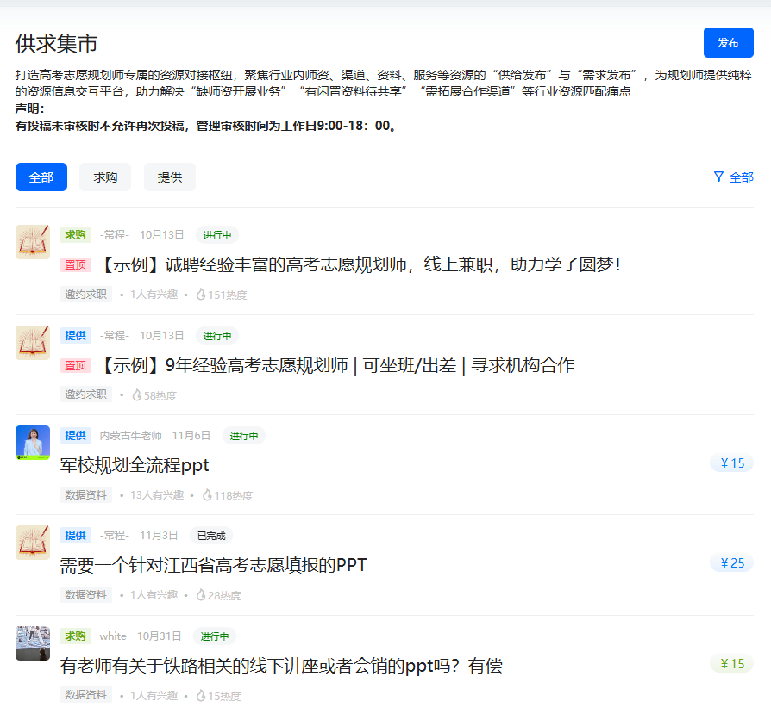Switch to the 提供 filter tab

pyautogui.click(x=169, y=177)
